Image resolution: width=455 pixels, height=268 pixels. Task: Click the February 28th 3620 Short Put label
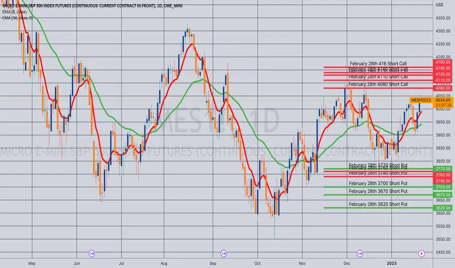(378, 204)
